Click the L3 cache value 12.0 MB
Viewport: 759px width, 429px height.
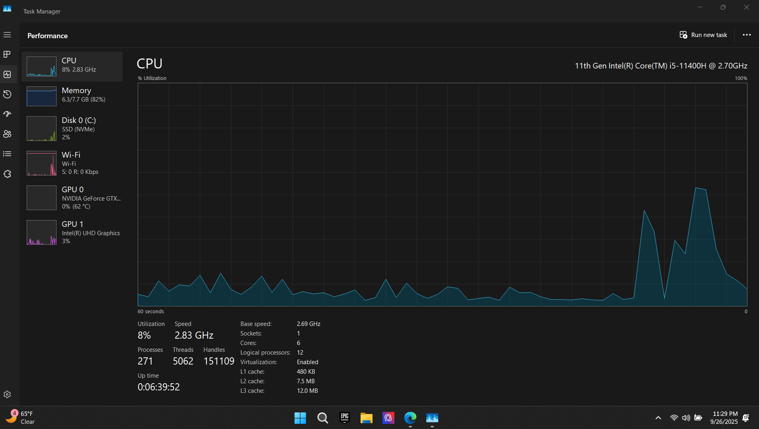(307, 391)
